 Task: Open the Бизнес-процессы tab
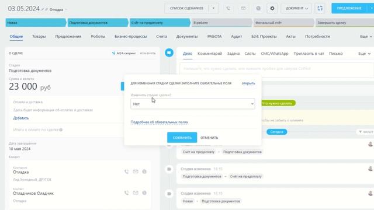(x=131, y=36)
